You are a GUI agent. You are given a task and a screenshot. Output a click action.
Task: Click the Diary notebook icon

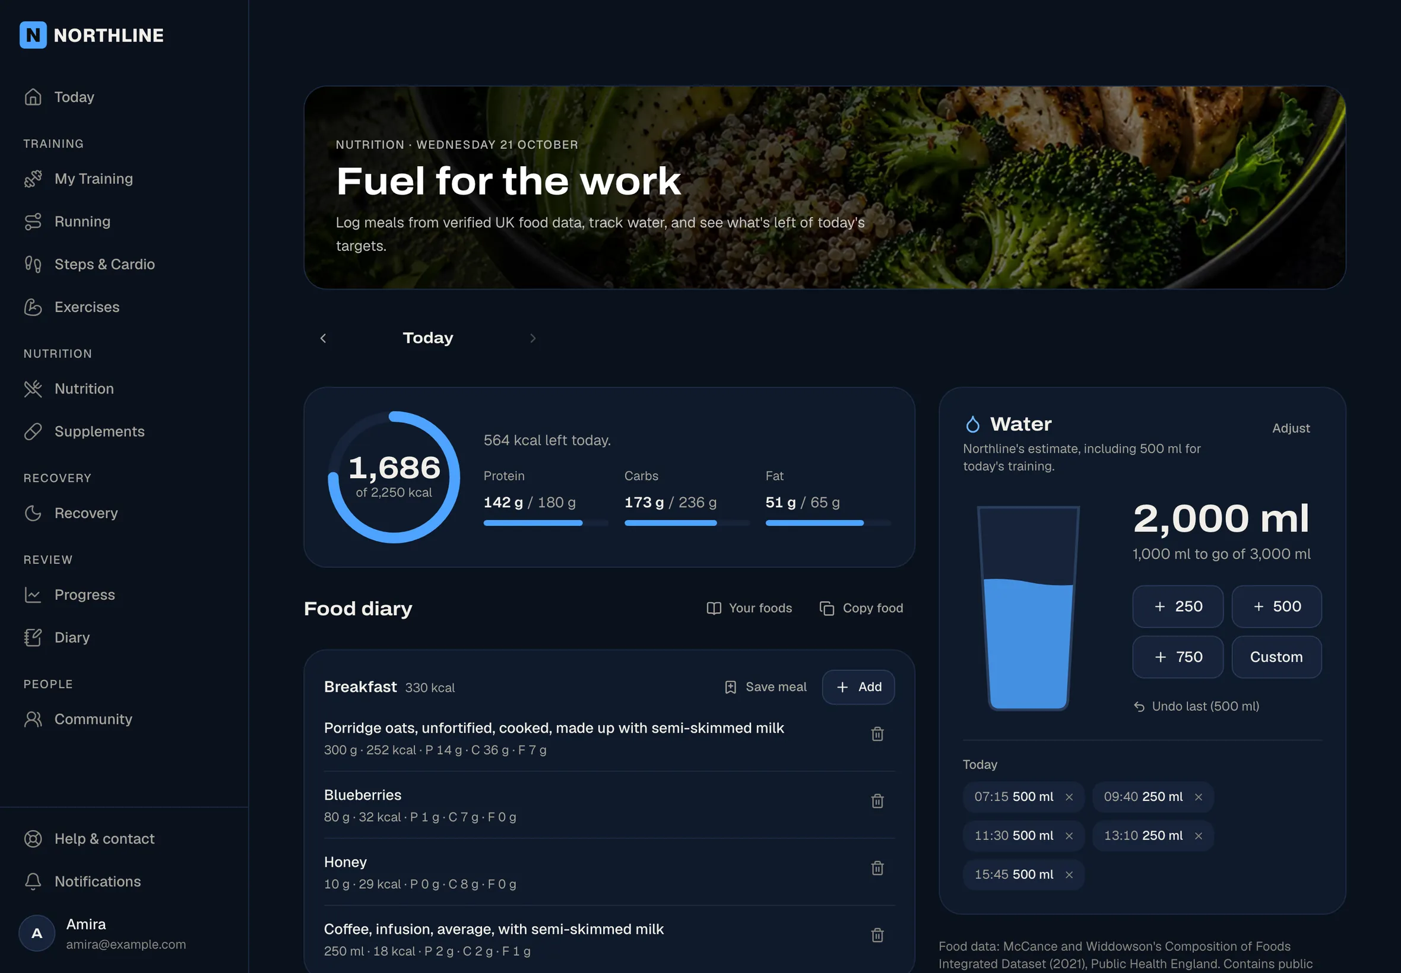point(33,637)
